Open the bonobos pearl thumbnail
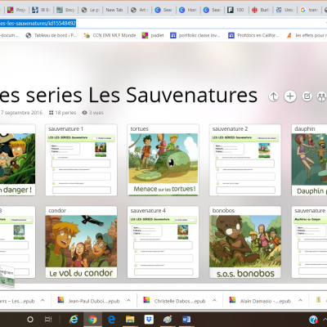The height and width of the screenshot is (327, 327). (x=245, y=242)
